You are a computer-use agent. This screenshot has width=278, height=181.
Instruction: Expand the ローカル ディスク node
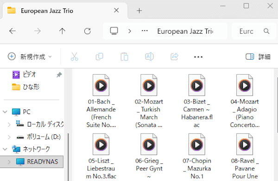9,125
